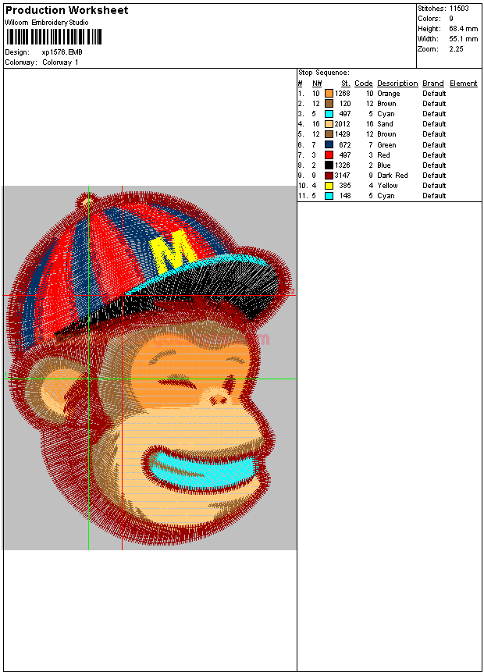The height and width of the screenshot is (672, 484).
Task: Pick the Cyan swatch in stop row 3
Action: [x=329, y=114]
